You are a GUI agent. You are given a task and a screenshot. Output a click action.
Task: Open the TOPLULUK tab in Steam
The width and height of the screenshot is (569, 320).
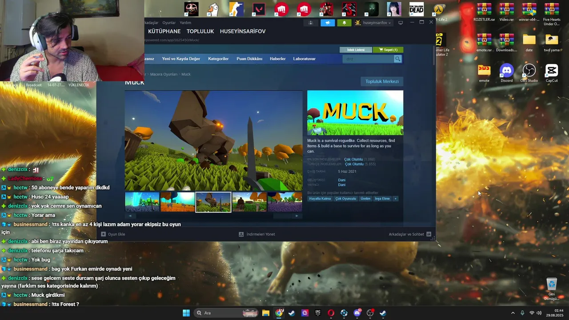pos(200,31)
